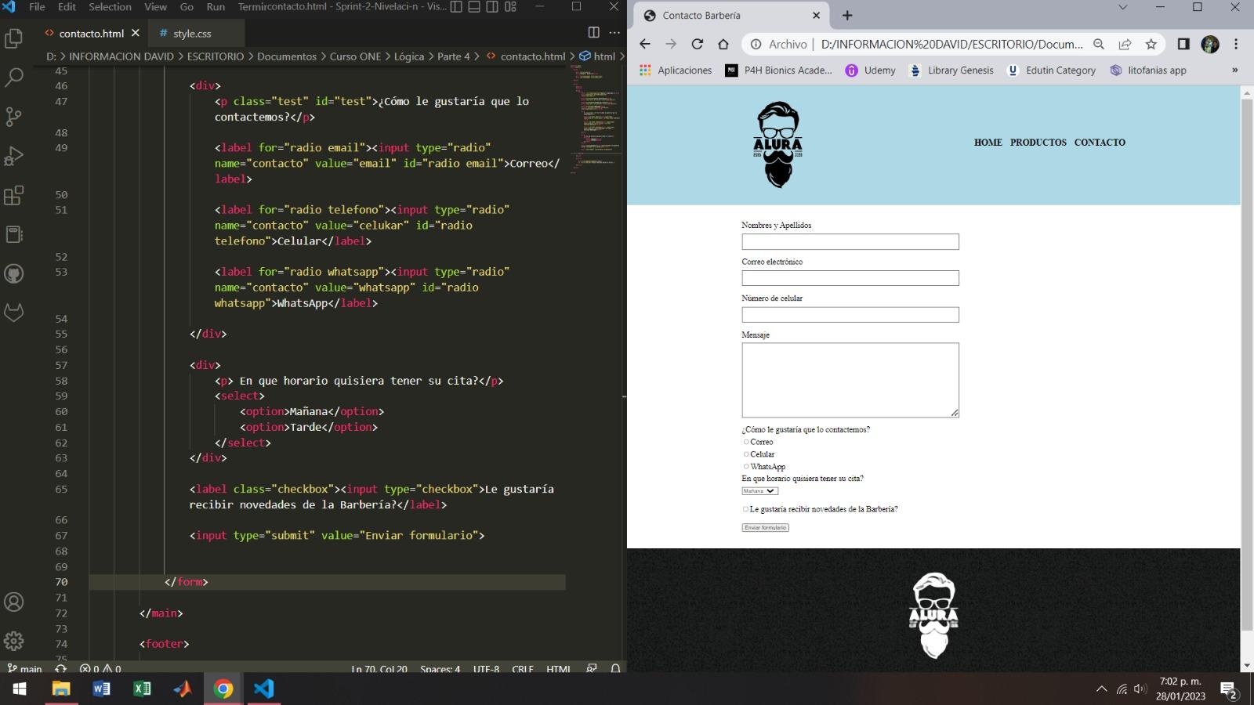Image resolution: width=1254 pixels, height=705 pixels.
Task: Go to the Chrome home page
Action: click(x=723, y=44)
